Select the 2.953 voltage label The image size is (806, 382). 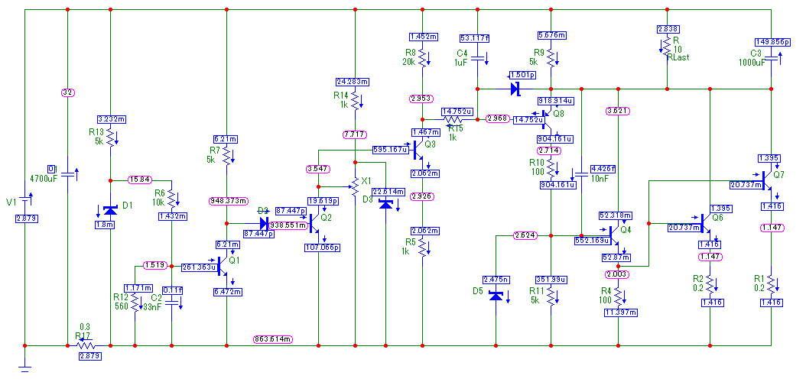(x=421, y=98)
